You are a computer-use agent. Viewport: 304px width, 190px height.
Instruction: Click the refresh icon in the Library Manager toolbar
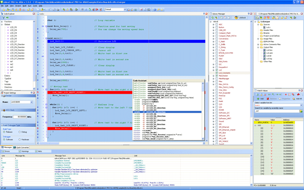click(213, 18)
